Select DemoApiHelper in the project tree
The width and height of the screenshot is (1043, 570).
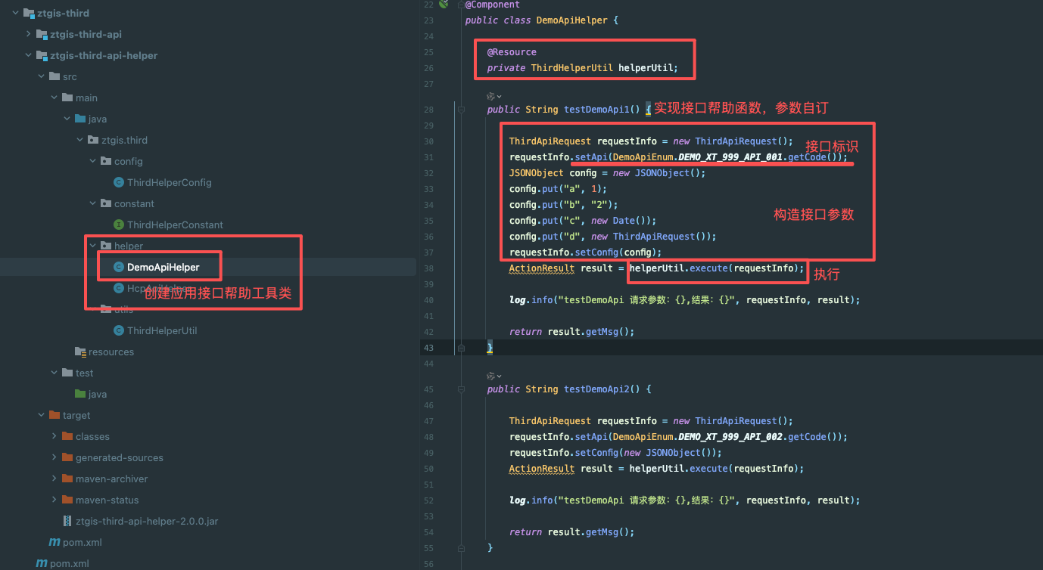click(163, 267)
